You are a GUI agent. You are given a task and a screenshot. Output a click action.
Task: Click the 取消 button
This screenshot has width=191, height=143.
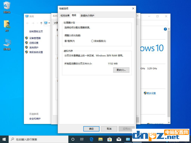[109, 129]
